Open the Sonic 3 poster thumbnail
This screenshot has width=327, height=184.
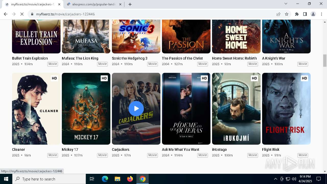(136, 37)
